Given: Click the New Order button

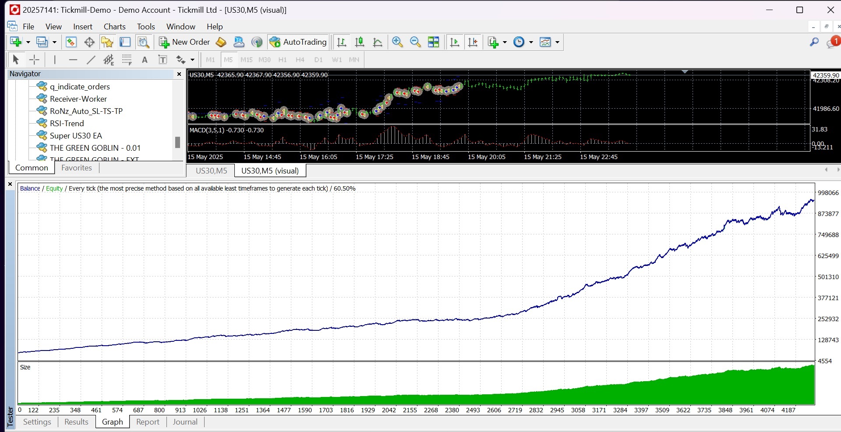Looking at the screenshot, I should click(185, 42).
